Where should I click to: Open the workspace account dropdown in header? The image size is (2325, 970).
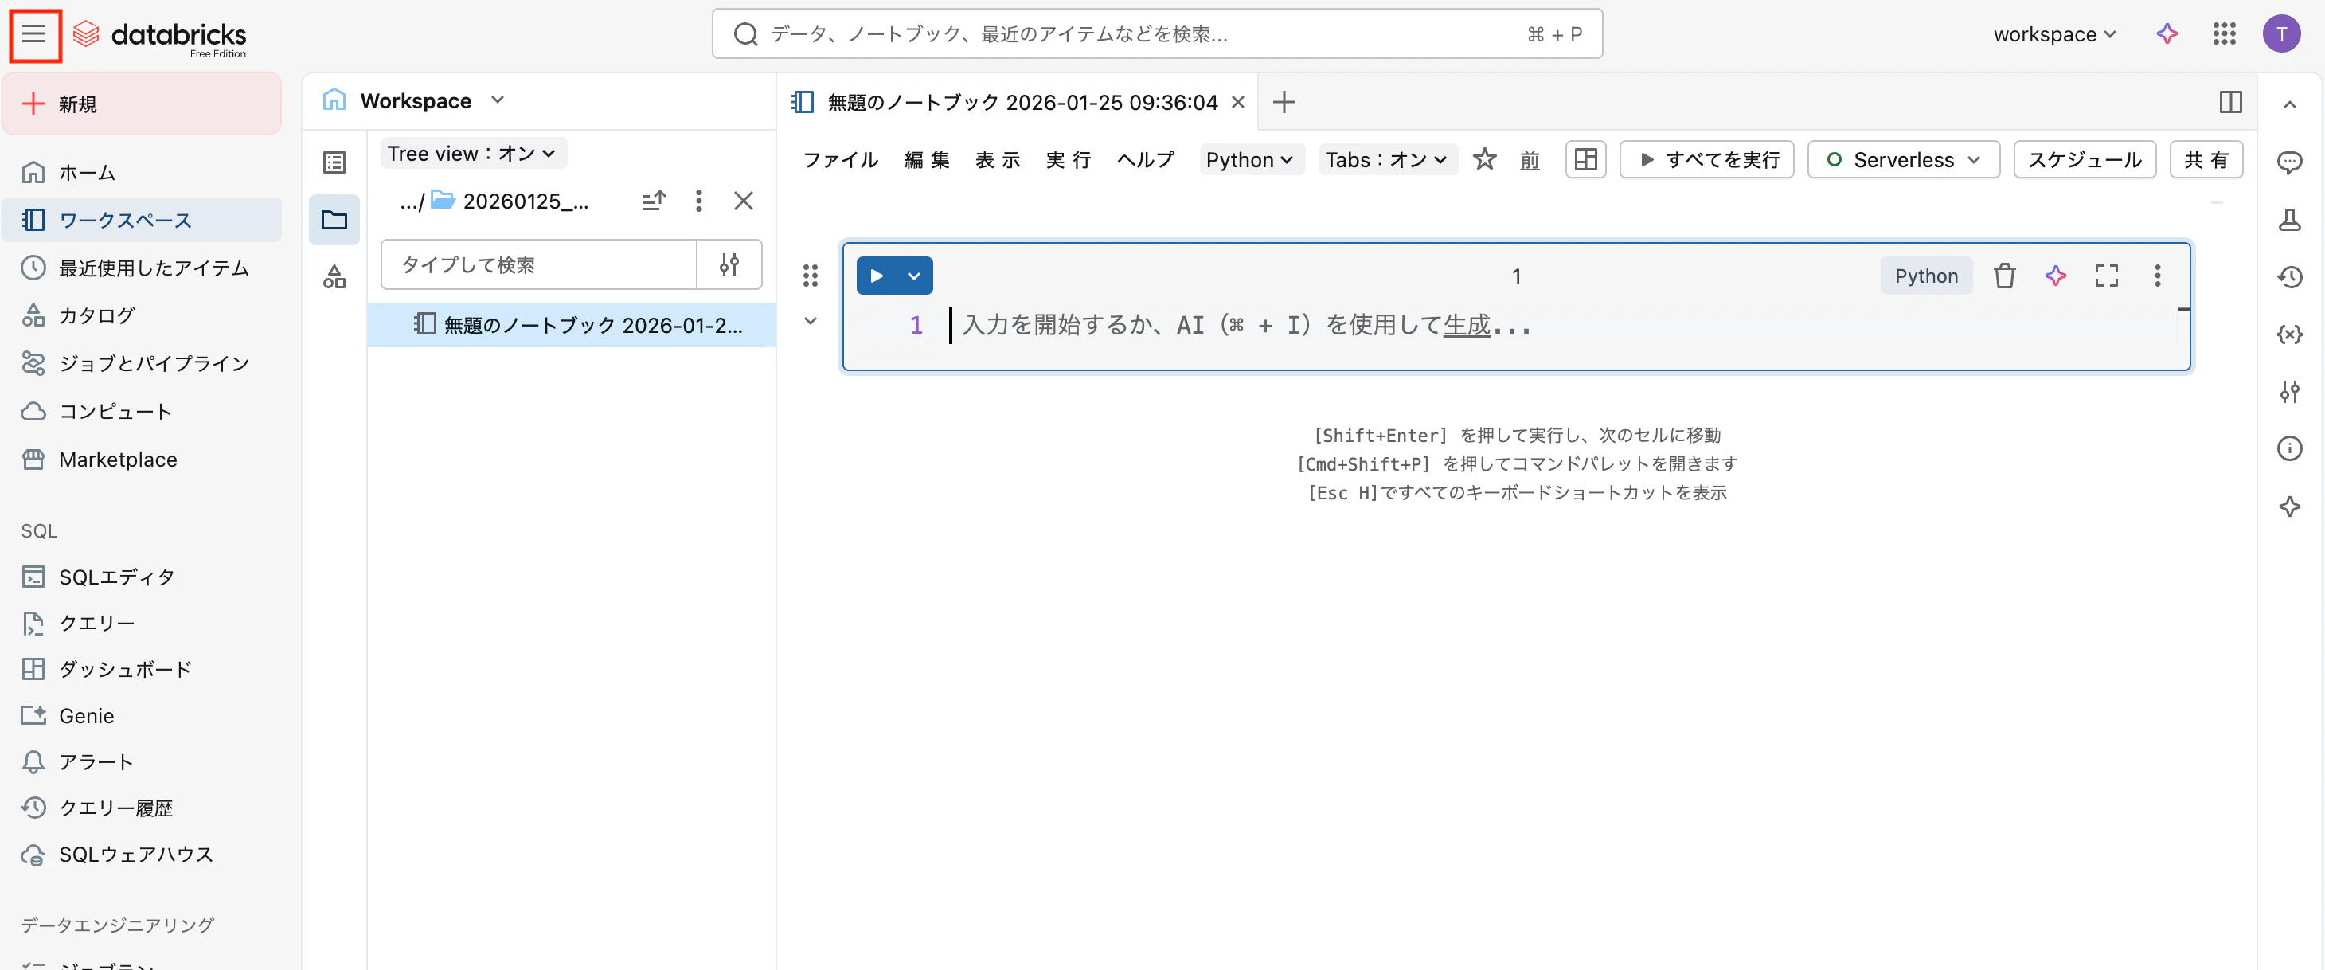[x=2054, y=34]
